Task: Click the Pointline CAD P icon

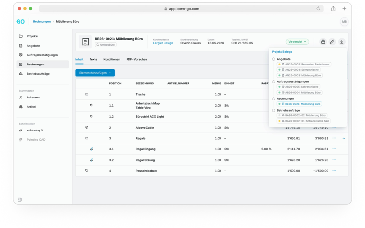Action: [21, 140]
